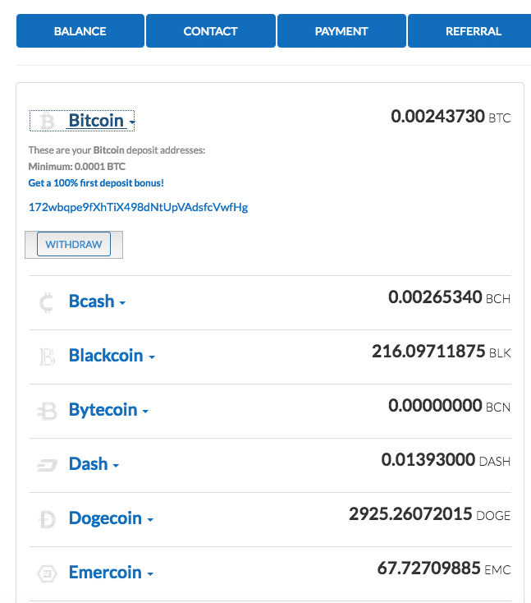Expand the Bytecoin dropdown
The width and height of the screenshot is (531, 603).
coord(108,410)
